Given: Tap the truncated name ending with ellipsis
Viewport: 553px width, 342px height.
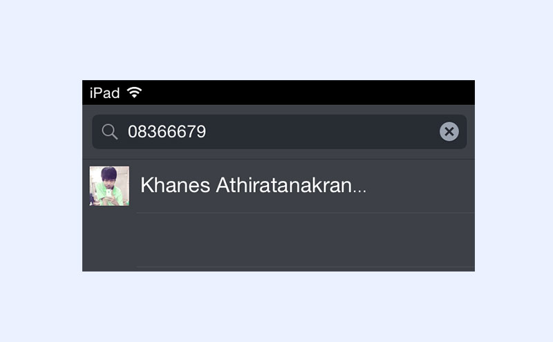Looking at the screenshot, I should [254, 185].
